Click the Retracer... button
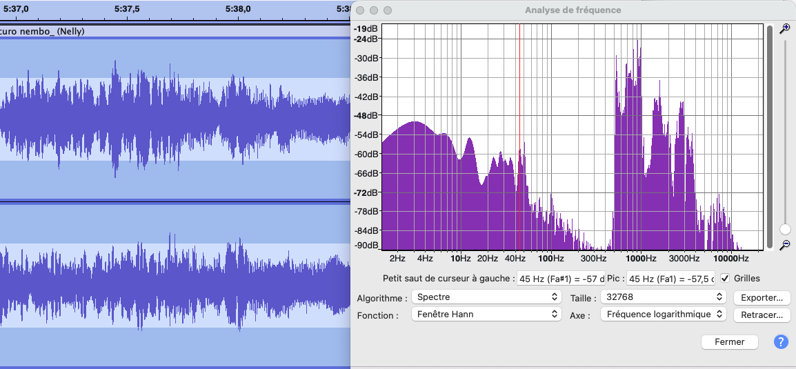Screen dimensions: 796x369 (x=762, y=315)
